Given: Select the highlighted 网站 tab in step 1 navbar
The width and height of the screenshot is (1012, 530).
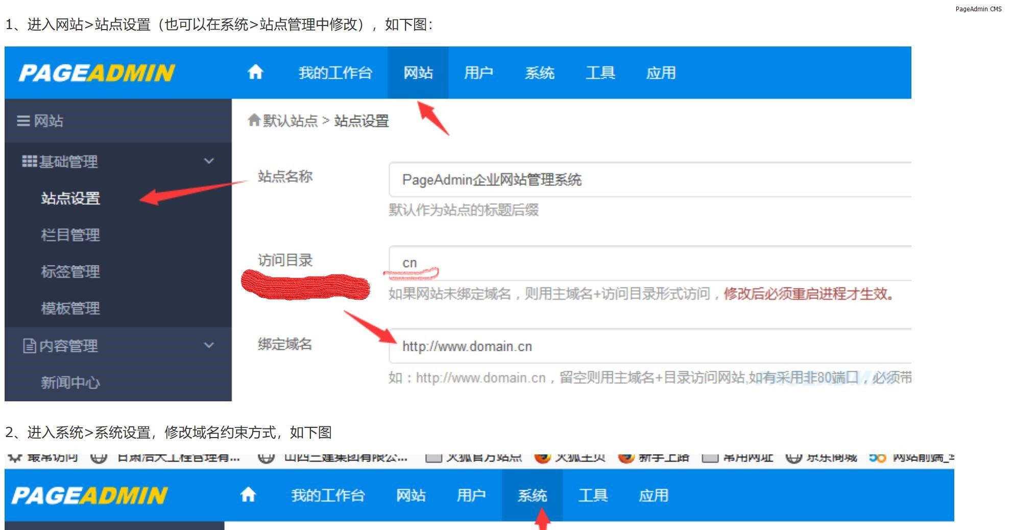Looking at the screenshot, I should (x=418, y=73).
